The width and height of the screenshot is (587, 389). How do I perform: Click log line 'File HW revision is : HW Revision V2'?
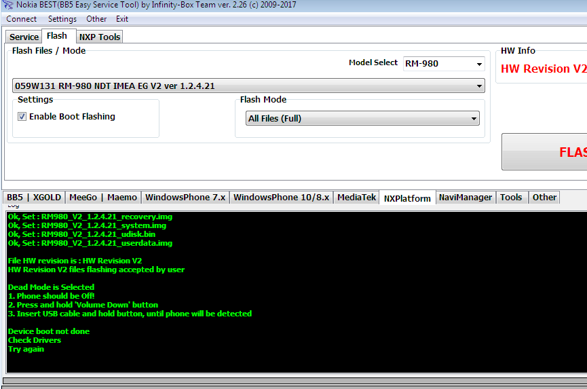[75, 261]
